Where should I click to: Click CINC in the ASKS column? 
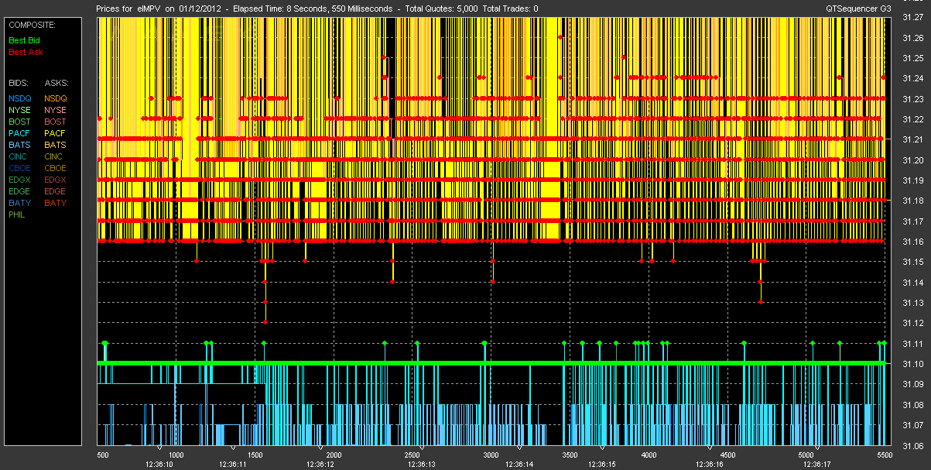pos(55,156)
